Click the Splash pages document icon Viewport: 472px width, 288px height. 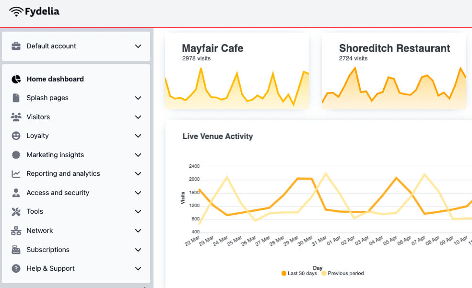(x=16, y=98)
